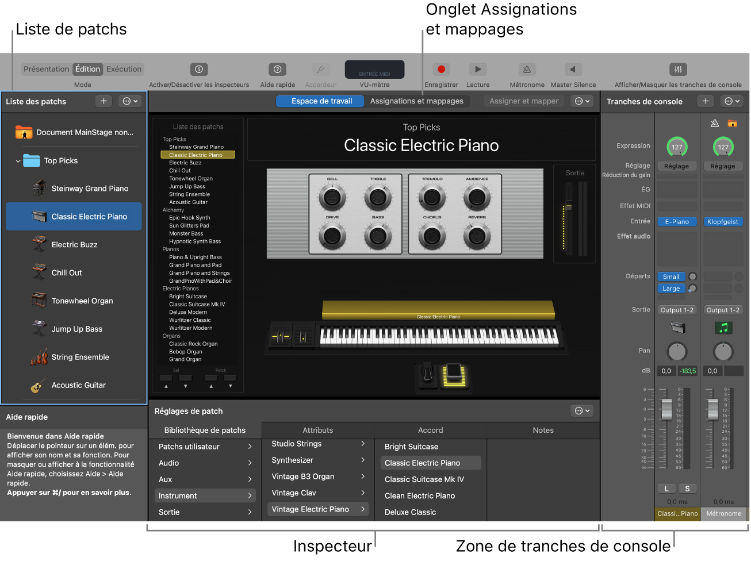Click the Classic Electric Piano on-screen keyboard
Viewport: 751px width, 561px height.
439,336
